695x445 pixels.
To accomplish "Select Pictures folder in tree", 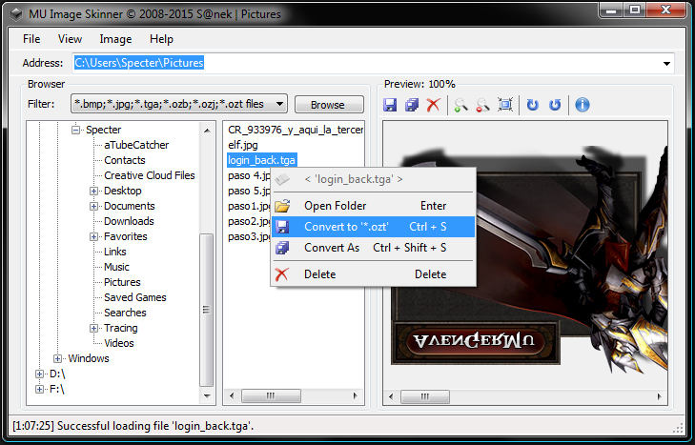I will (x=122, y=282).
